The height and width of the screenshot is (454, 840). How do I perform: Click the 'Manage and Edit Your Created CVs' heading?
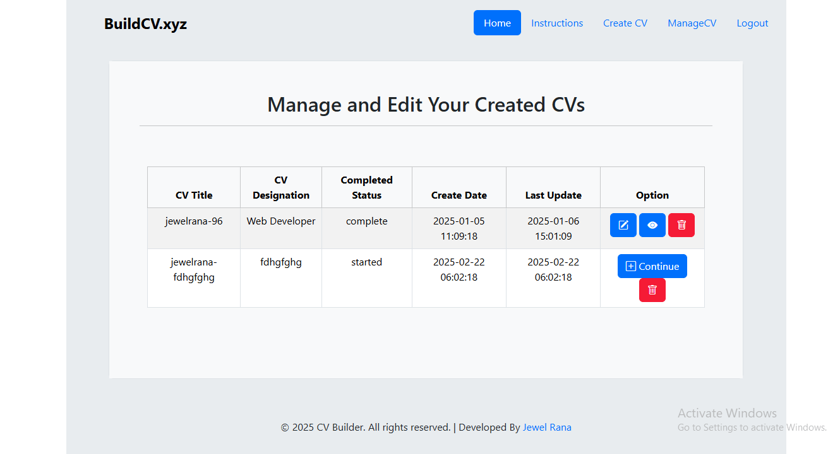[426, 105]
